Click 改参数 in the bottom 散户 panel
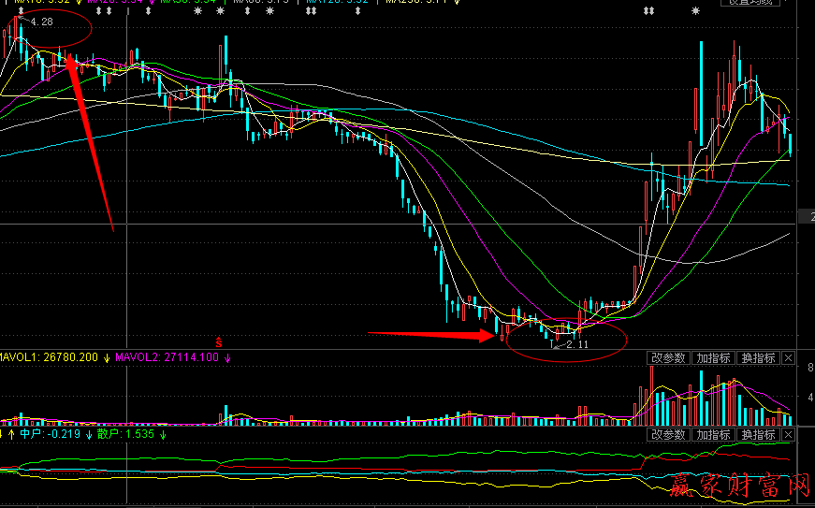 point(668,435)
